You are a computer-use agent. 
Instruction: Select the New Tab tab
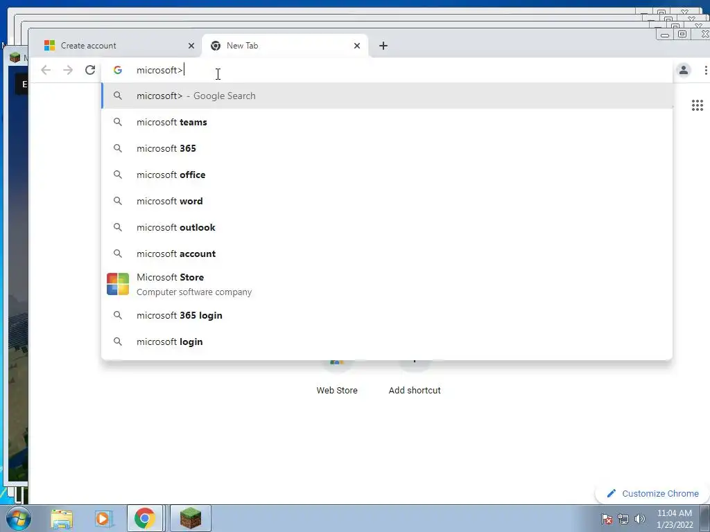point(284,46)
